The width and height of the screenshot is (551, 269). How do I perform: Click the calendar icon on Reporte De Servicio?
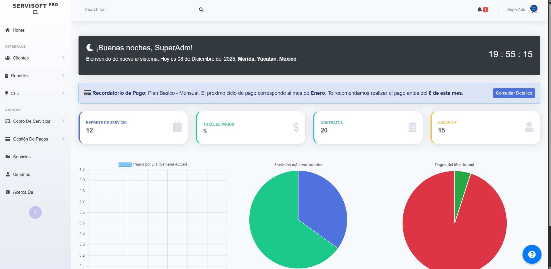click(177, 126)
